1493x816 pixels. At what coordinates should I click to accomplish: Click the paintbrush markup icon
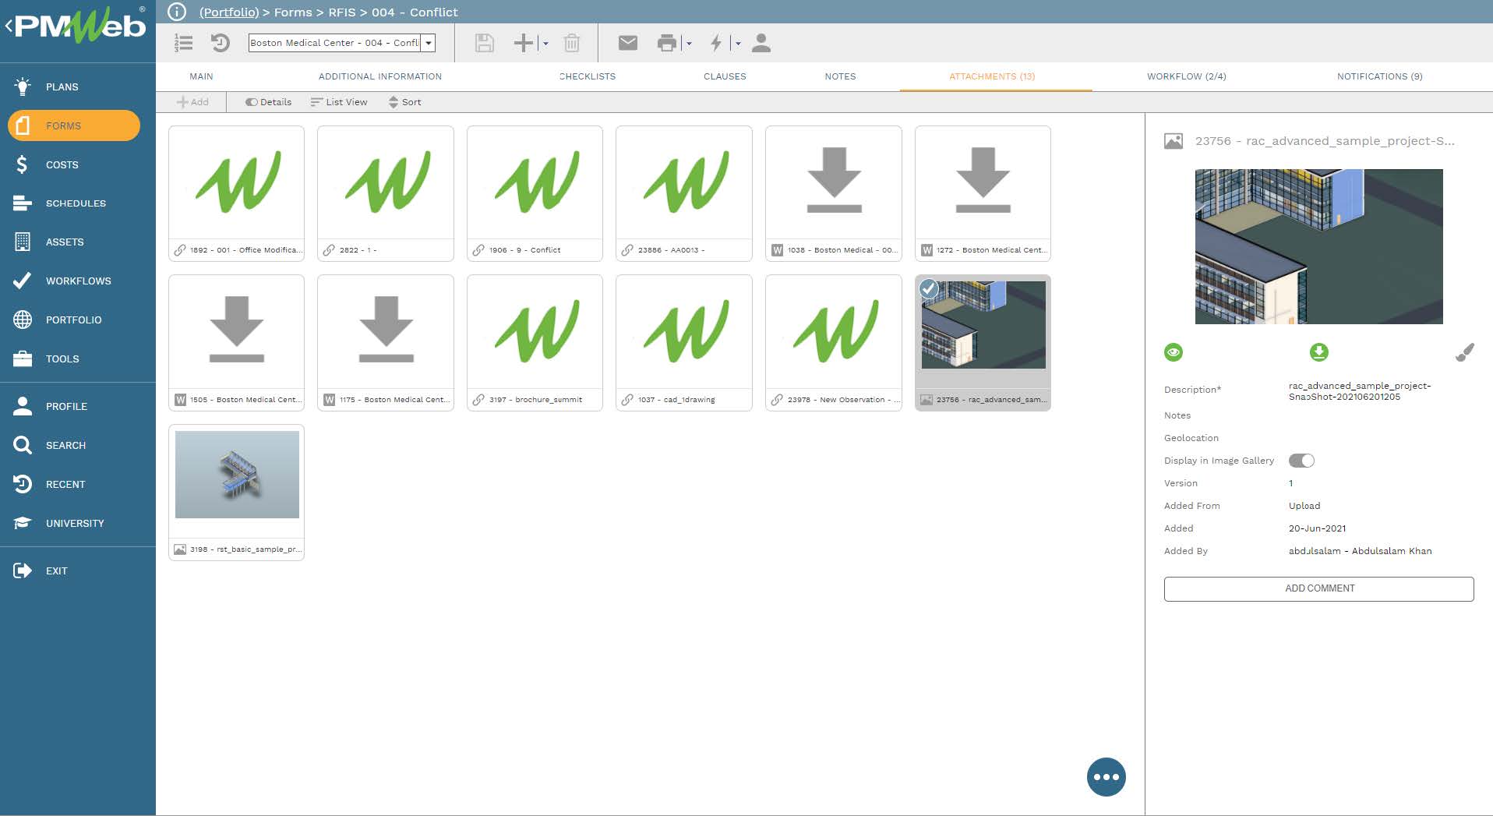(x=1465, y=352)
